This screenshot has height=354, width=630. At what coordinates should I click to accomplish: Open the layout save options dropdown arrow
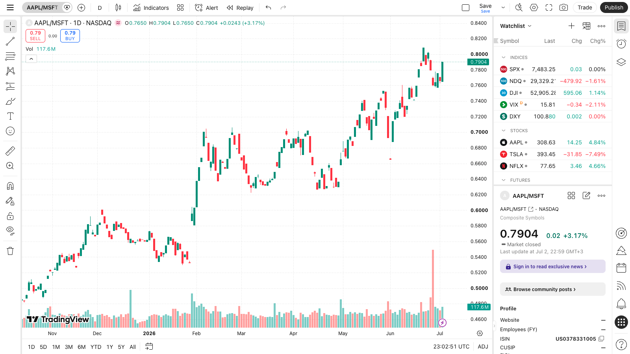pos(503,7)
